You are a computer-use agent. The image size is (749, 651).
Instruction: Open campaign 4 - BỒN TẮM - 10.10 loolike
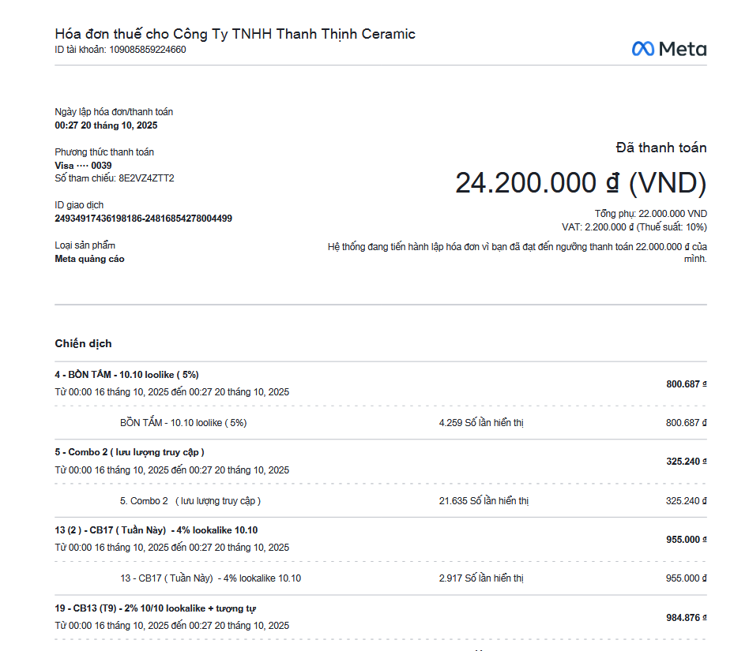point(121,375)
